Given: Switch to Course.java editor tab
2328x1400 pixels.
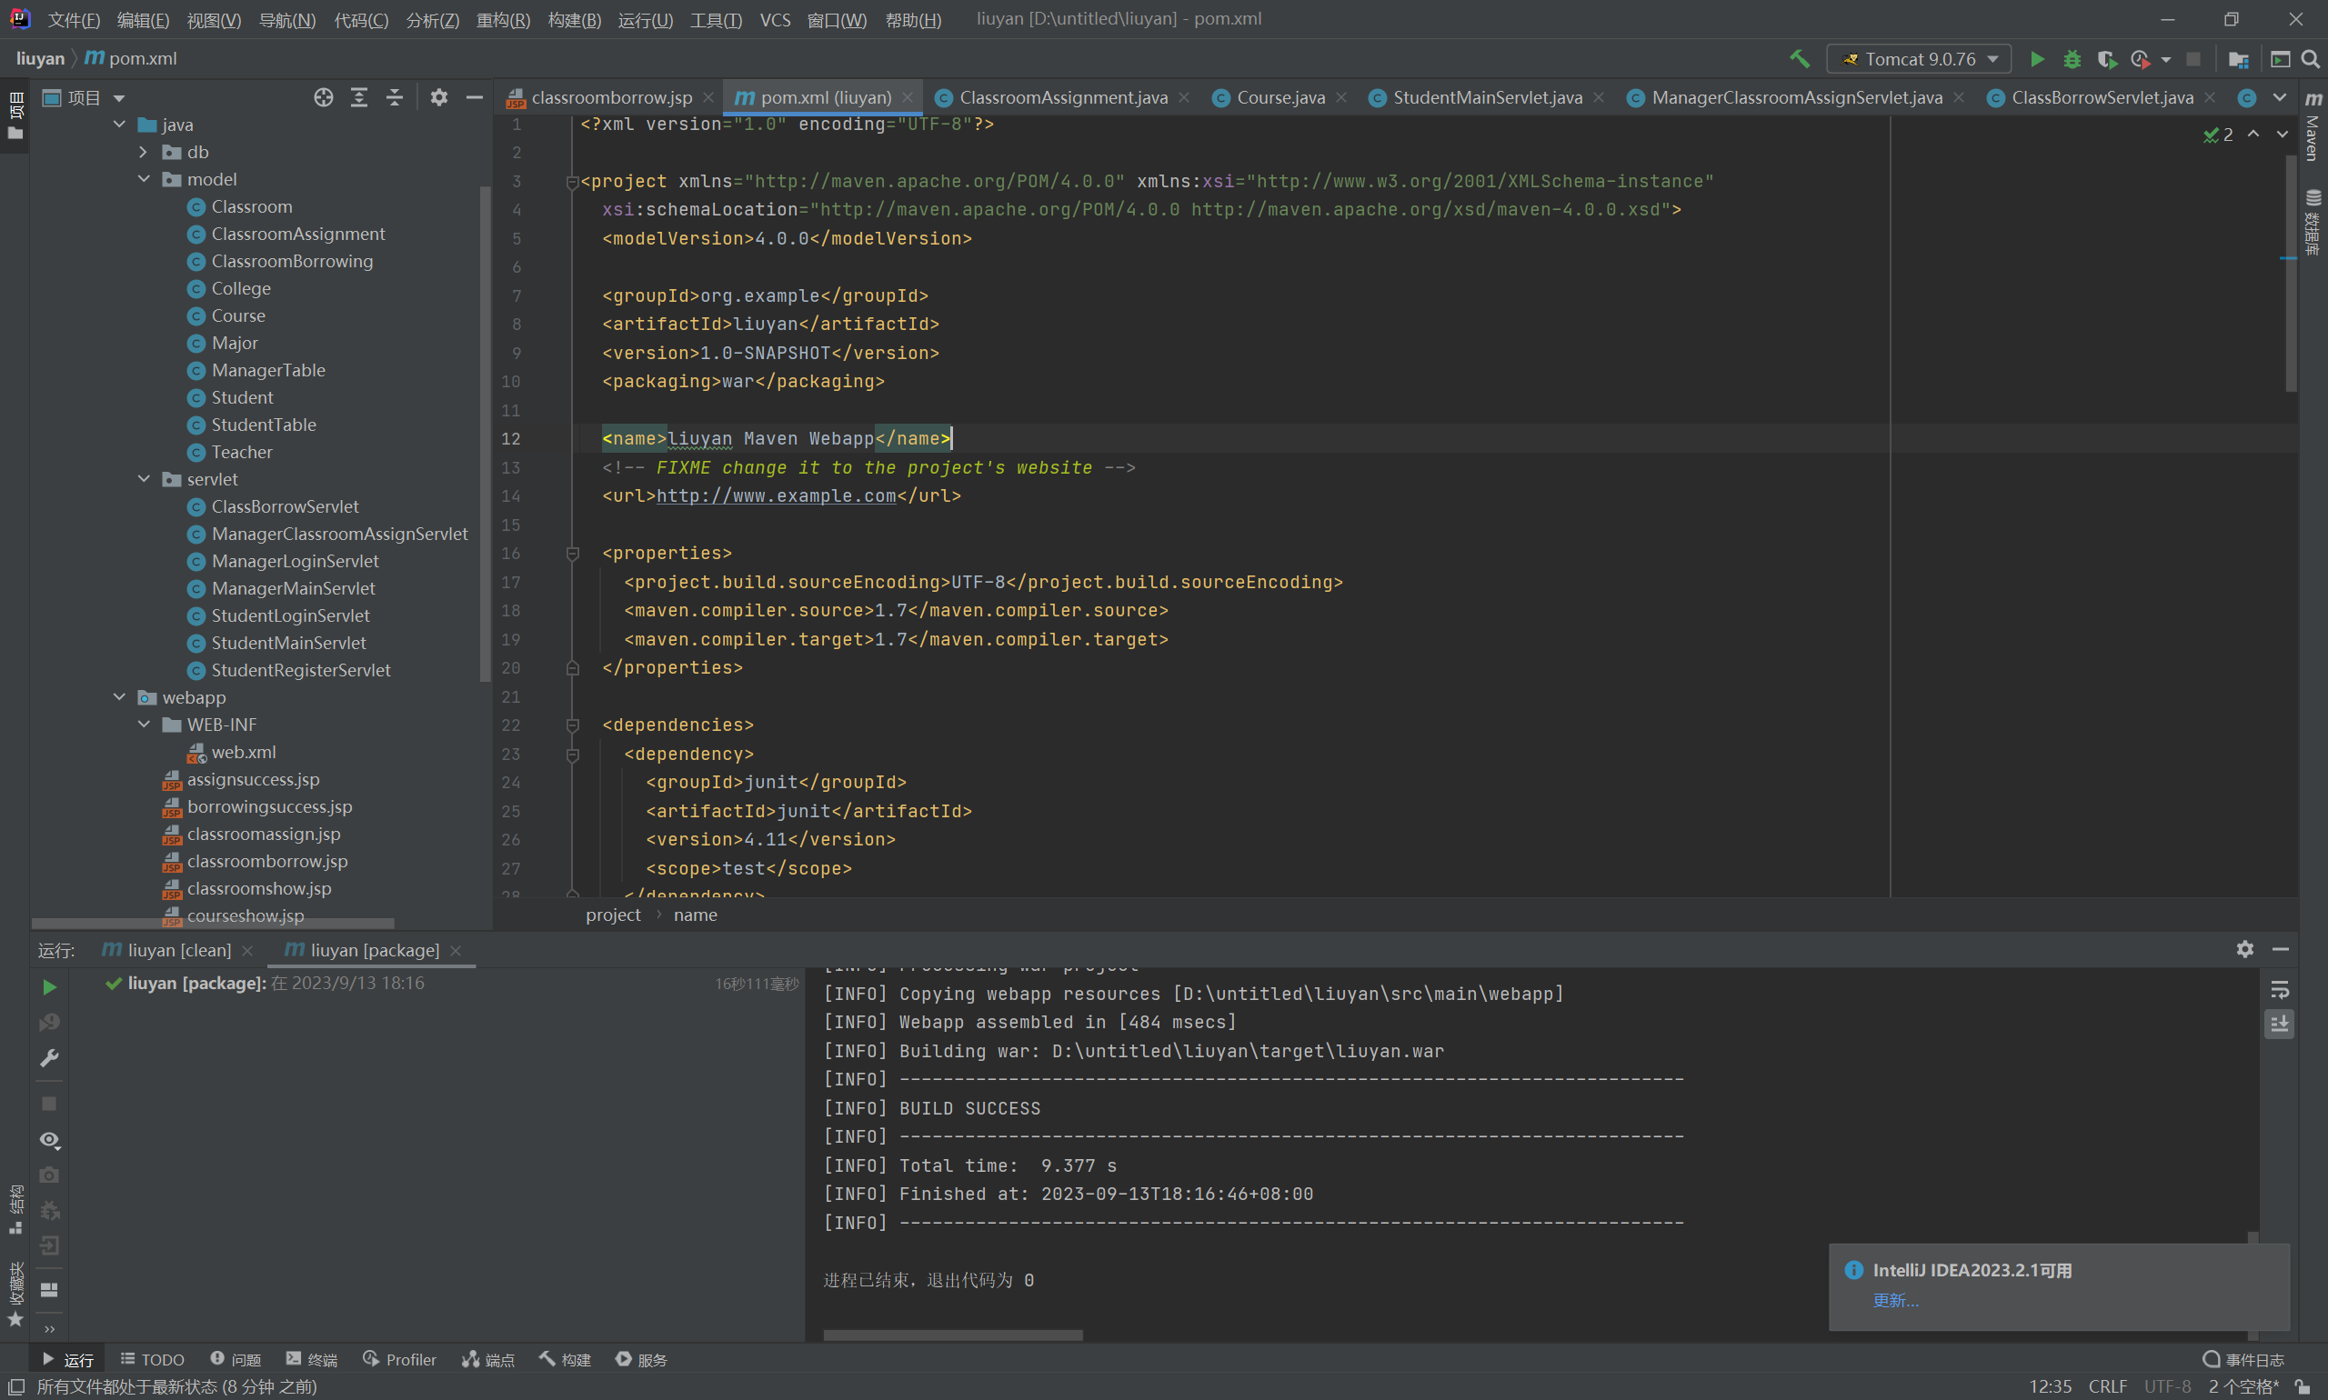Looking at the screenshot, I should [x=1279, y=97].
